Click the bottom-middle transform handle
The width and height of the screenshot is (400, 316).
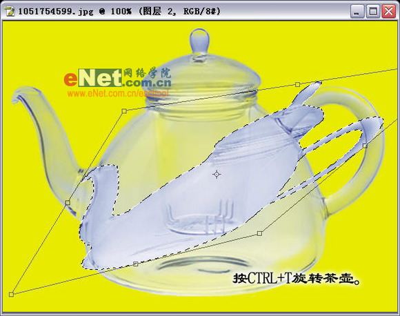136,264
